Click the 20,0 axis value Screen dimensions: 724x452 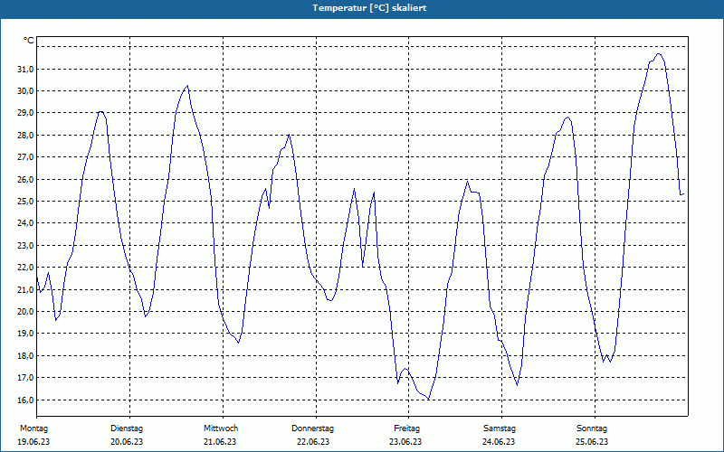(x=25, y=311)
